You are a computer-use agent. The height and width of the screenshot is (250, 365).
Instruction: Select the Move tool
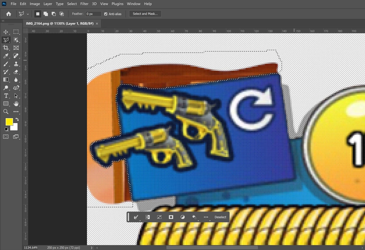click(x=6, y=32)
